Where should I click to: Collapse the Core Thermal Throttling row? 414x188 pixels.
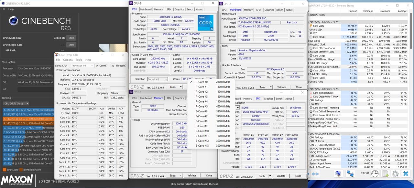pos(311,108)
